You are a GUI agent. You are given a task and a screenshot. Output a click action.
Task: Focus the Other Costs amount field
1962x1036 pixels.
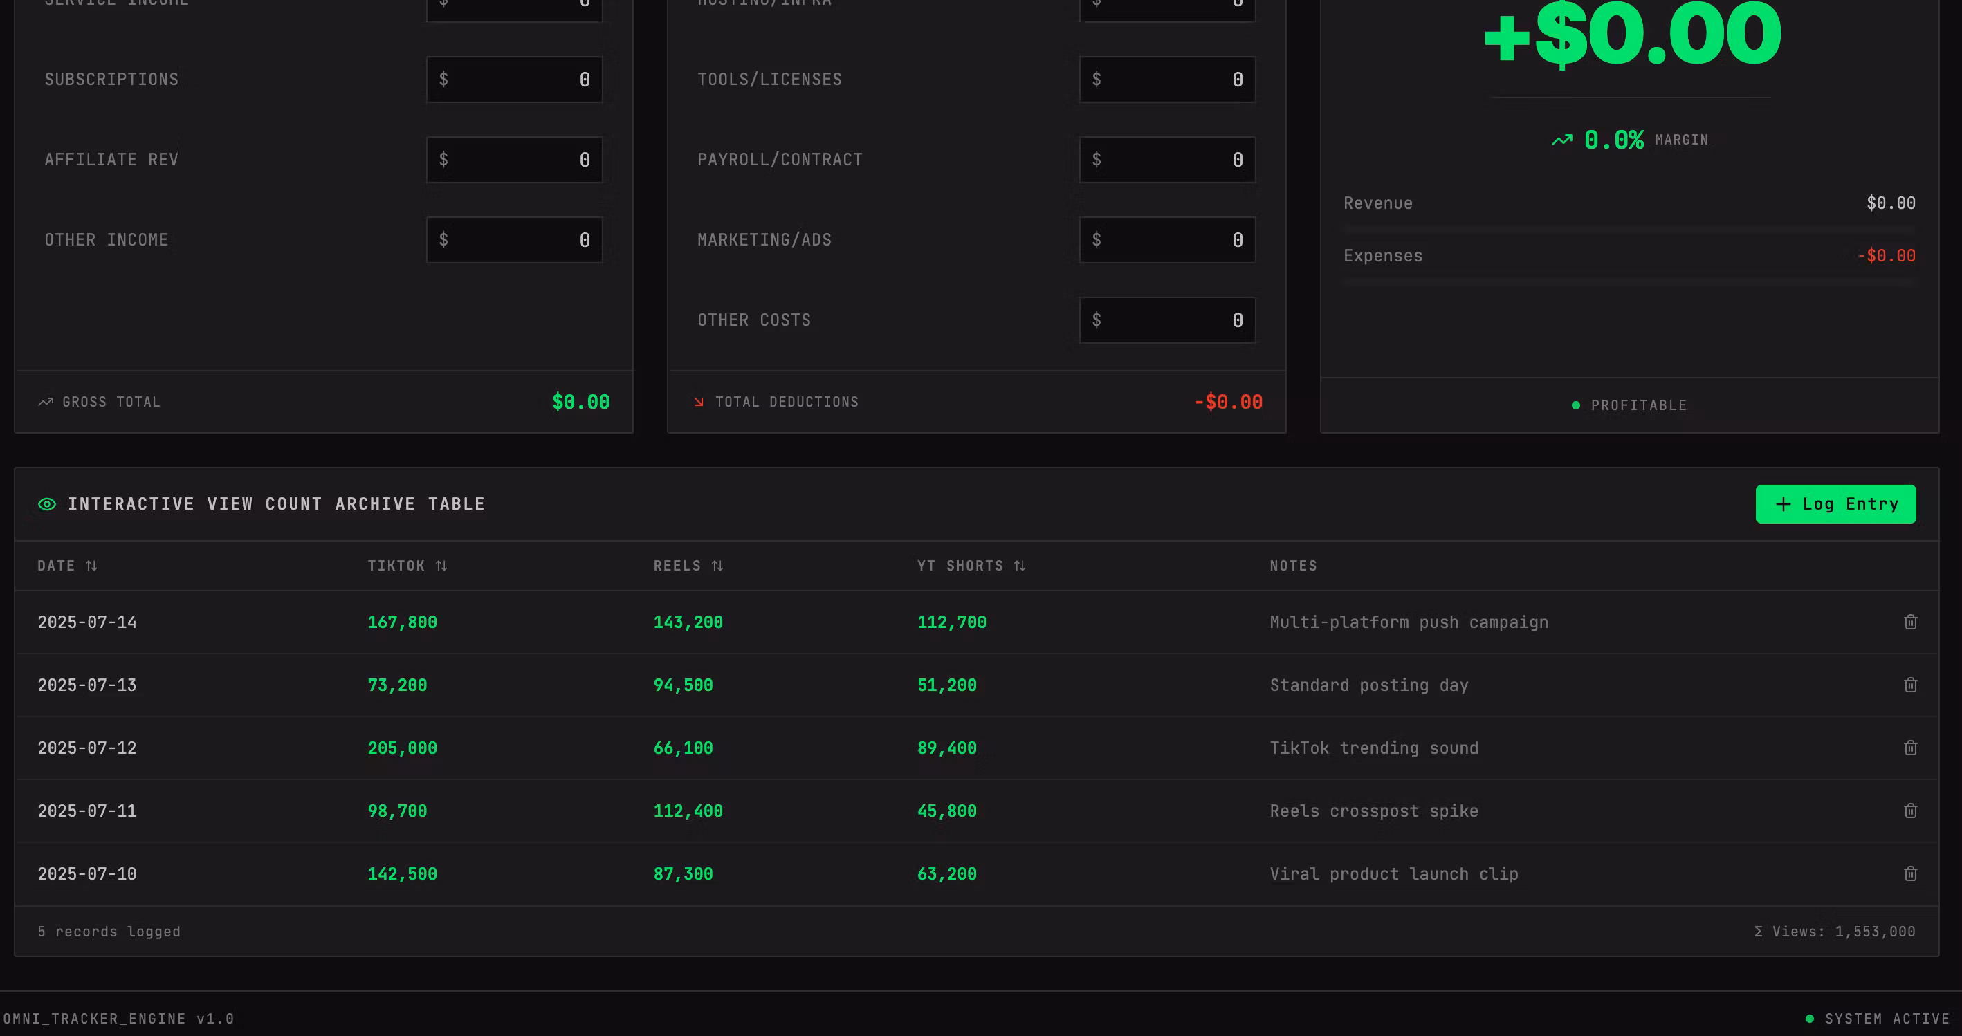coord(1167,320)
